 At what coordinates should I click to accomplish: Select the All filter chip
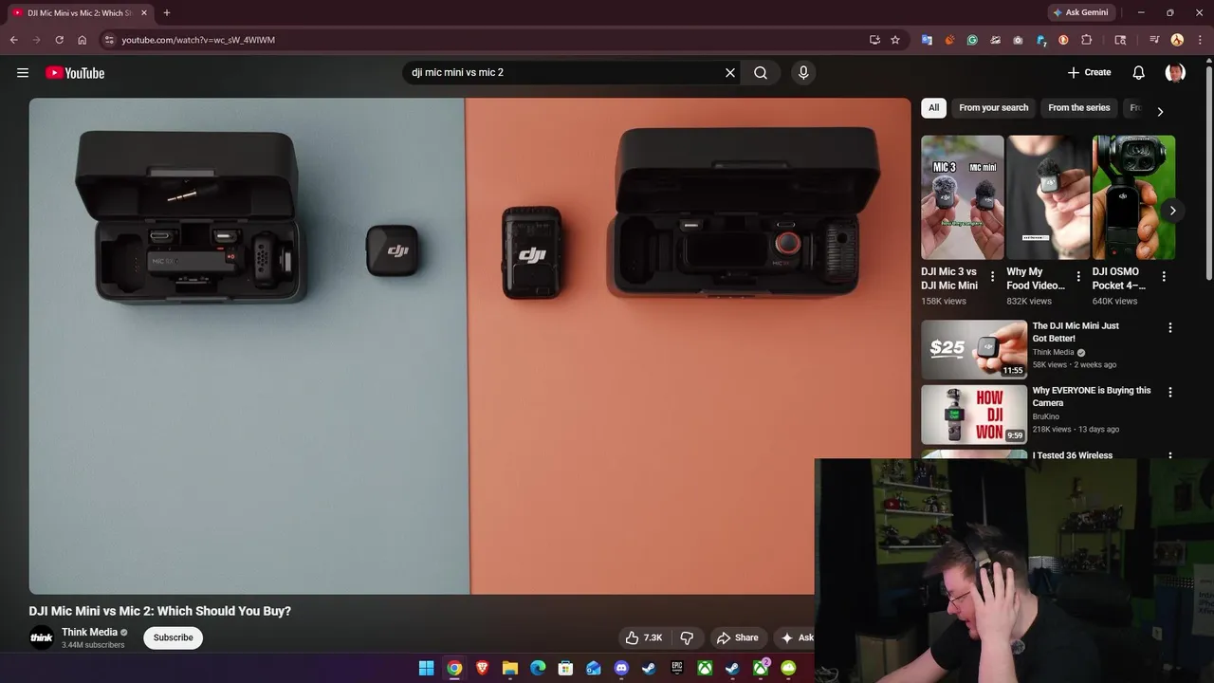933,108
